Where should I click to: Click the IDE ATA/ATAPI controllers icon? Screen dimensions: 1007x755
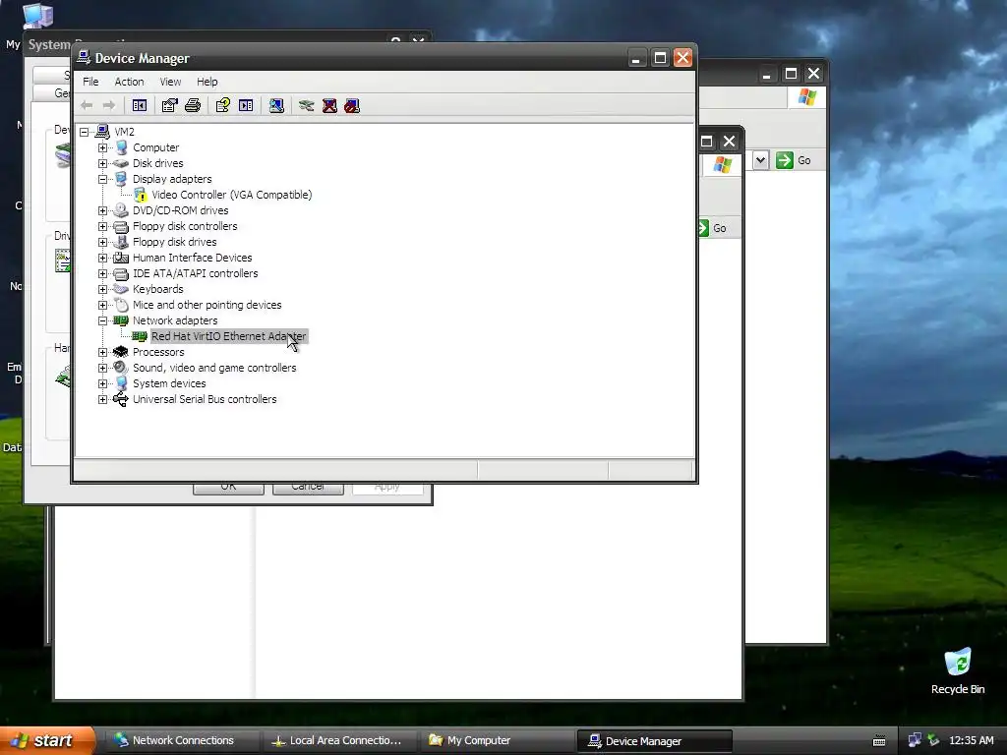(121, 273)
